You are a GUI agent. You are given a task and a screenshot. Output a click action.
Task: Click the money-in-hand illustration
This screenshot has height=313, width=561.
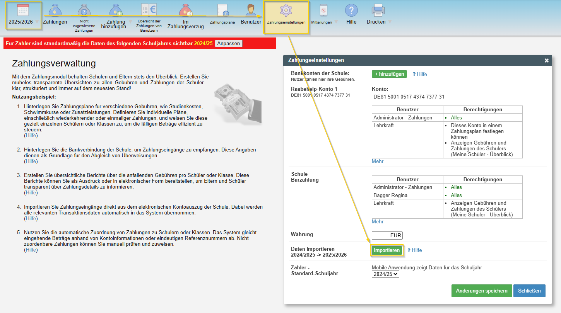pyautogui.click(x=238, y=104)
